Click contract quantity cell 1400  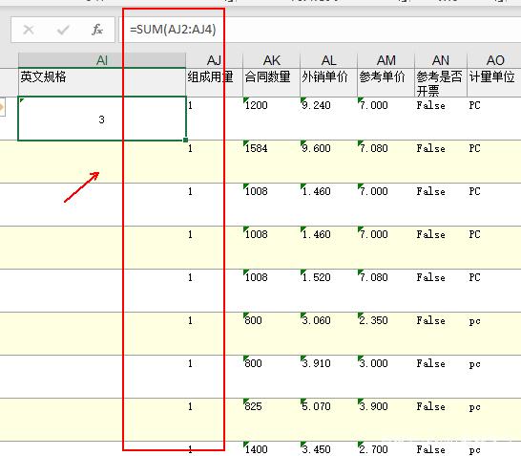(271, 448)
